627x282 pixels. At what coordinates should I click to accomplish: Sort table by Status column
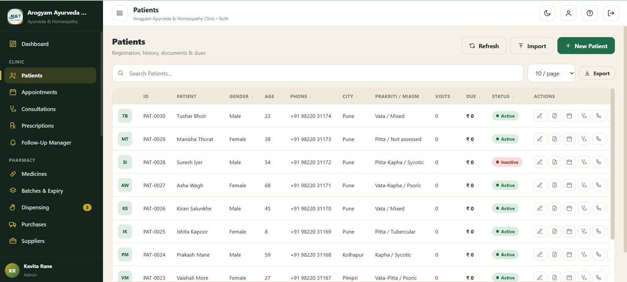pos(503,96)
